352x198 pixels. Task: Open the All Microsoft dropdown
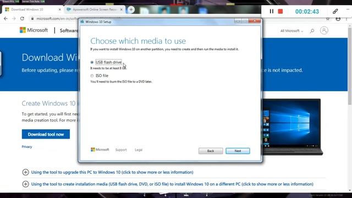pyautogui.click(x=291, y=31)
